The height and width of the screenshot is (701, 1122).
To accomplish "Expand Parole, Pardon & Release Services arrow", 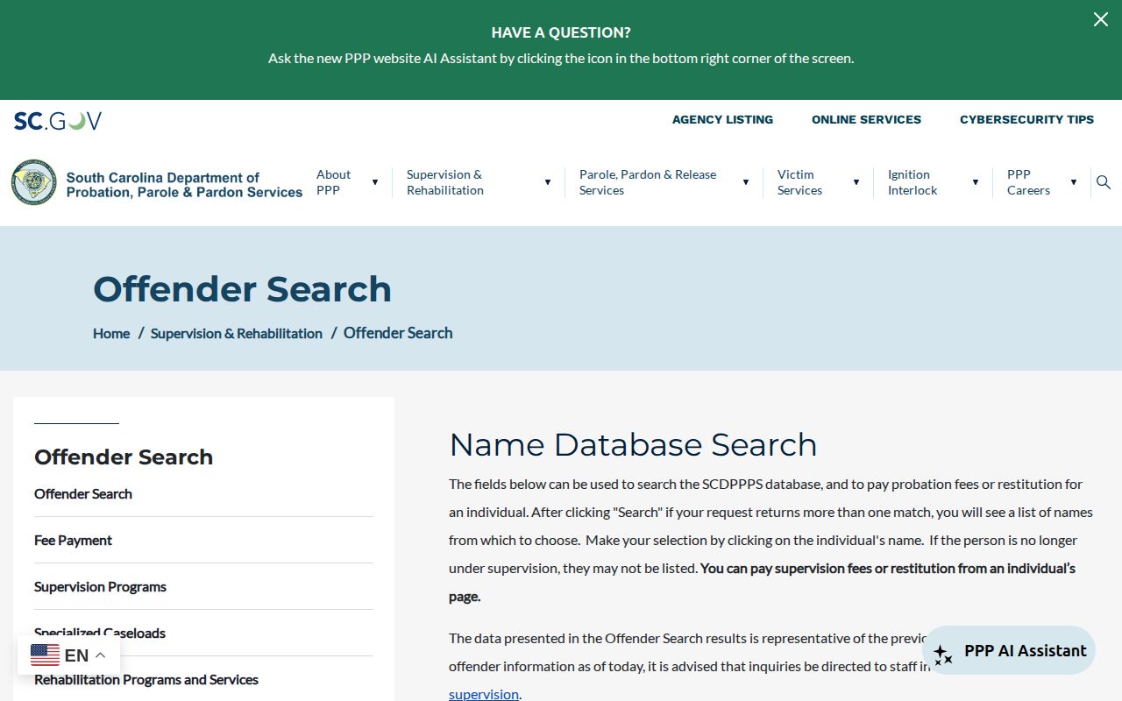I will coord(746,182).
